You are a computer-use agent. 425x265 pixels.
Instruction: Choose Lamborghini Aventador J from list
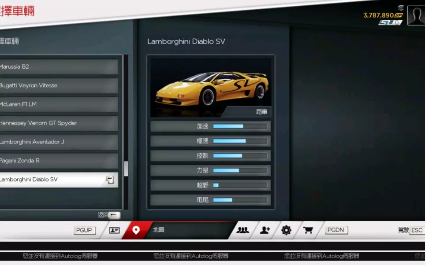tap(59, 142)
